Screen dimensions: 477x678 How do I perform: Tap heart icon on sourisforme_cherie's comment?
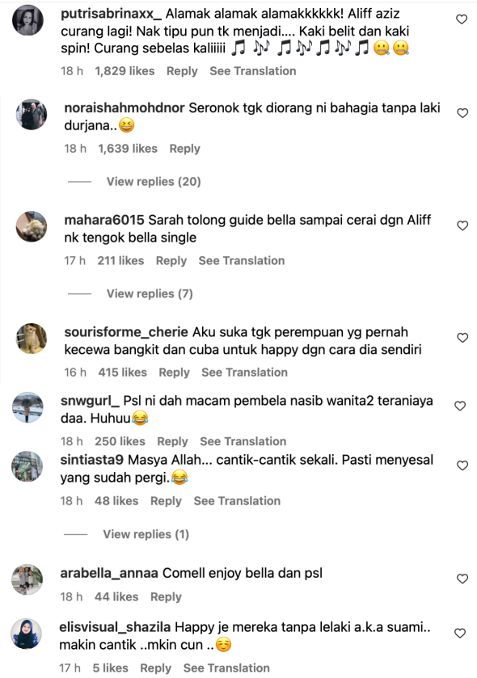[462, 338]
